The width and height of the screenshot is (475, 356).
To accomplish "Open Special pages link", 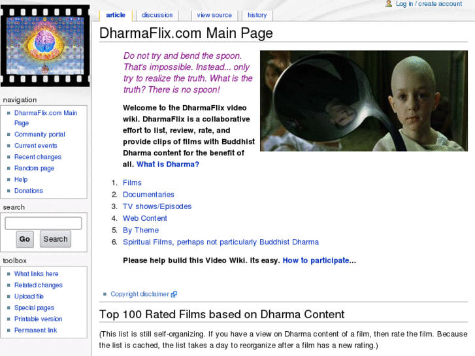I will click(34, 308).
